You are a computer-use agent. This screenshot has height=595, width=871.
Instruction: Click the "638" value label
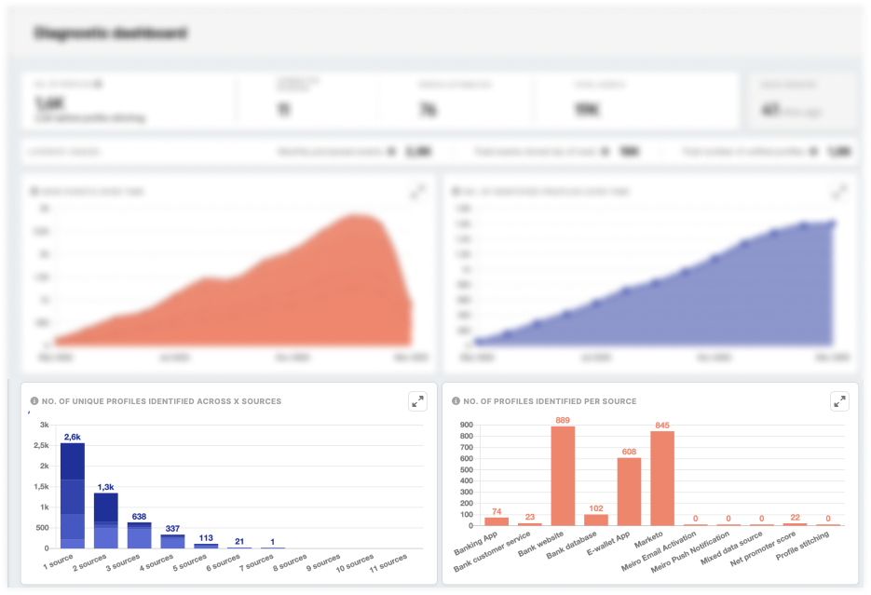click(139, 516)
